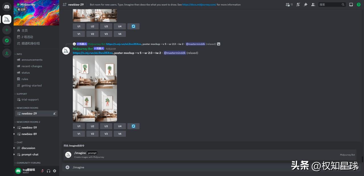Click the magnifier icon in search box
Viewport: 364px width, 176px height.
343,5
